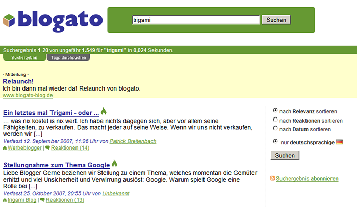This screenshot has height=207, width=357.
Task: Open the Relaunch! announcement headline
Action: tap(18, 81)
